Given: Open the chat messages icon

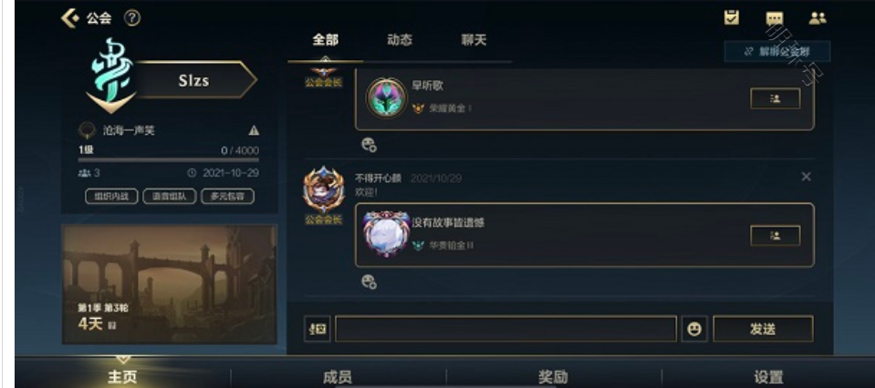Looking at the screenshot, I should (775, 18).
